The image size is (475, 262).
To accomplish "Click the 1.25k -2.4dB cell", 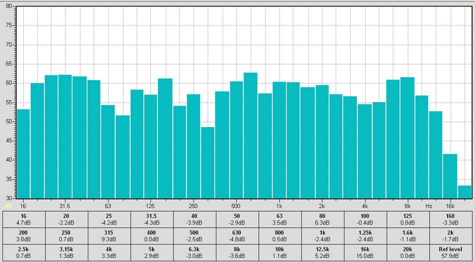I will [365, 236].
